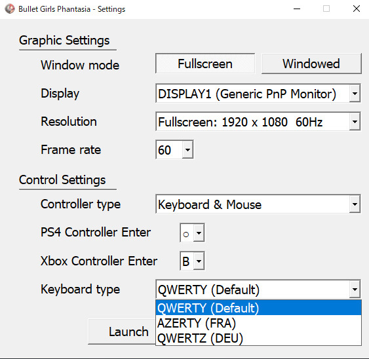This screenshot has width=369, height=359.
Task: Open the Frame rate dropdown arrow
Action: (187, 149)
